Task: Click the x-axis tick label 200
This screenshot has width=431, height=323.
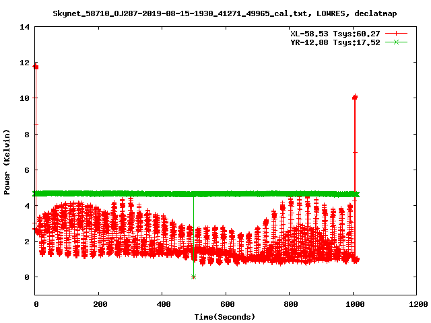Action: (x=100, y=304)
